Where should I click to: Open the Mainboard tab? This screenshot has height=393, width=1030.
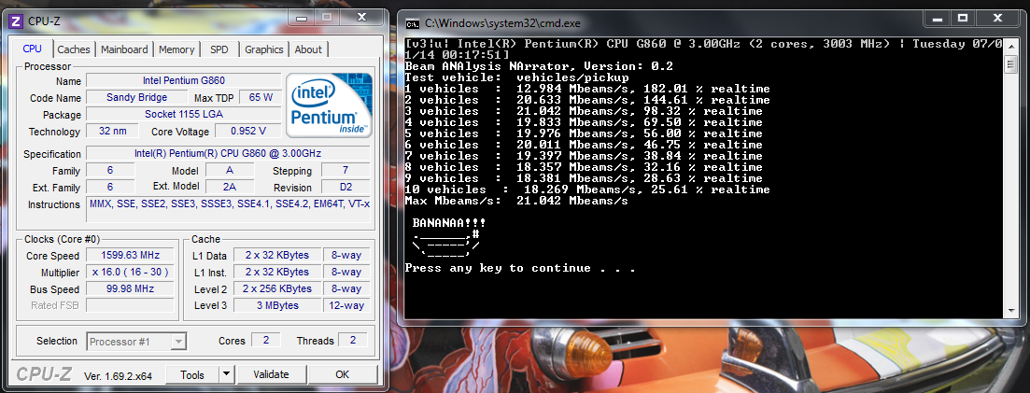pos(124,49)
